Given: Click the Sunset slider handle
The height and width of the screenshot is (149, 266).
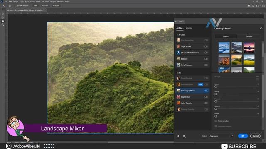Looking at the screenshot, I should (216, 87).
